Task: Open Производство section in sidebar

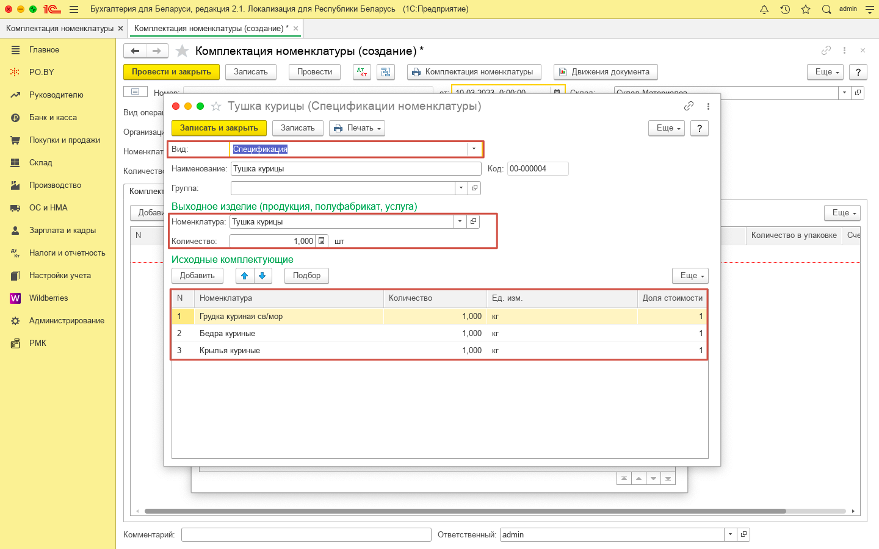Action: (55, 185)
